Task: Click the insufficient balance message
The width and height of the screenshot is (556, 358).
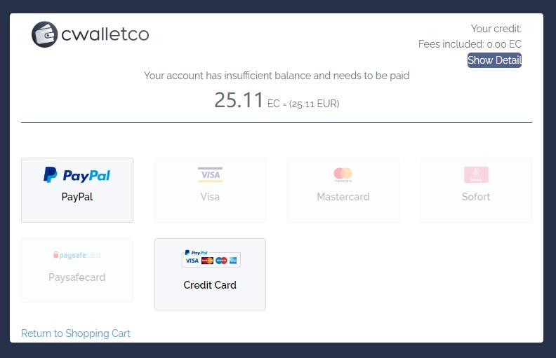Action: (277, 76)
